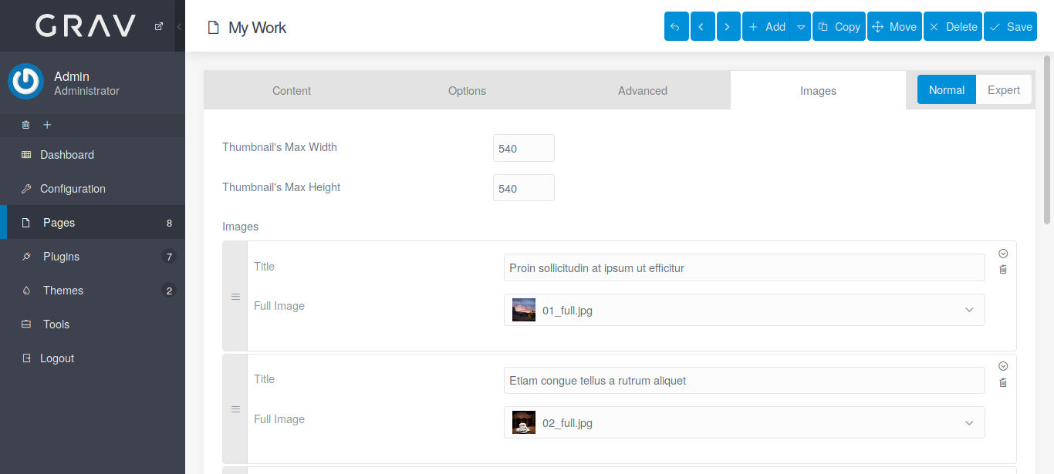The height and width of the screenshot is (474, 1054).
Task: Click the Delete page button
Action: click(953, 27)
